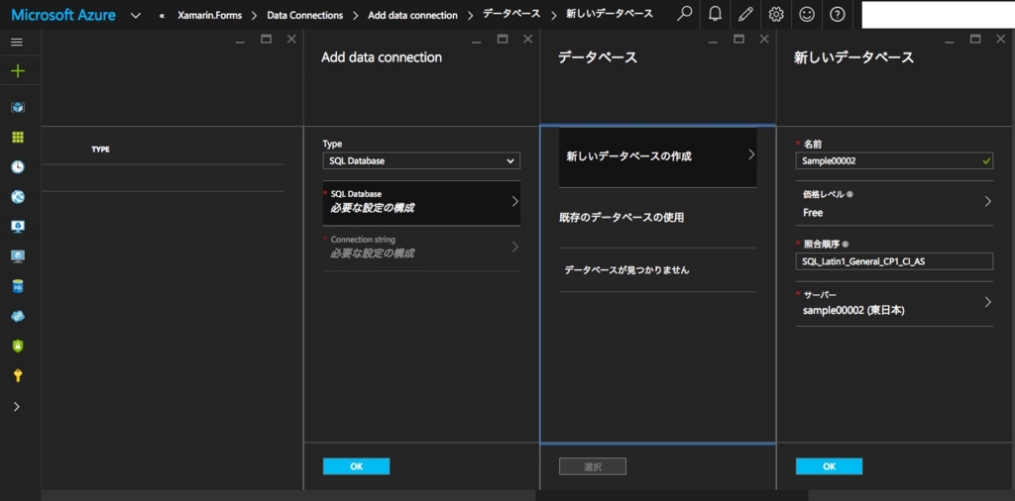Viewport: 1015px width, 501px height.
Task: Select 新しいデータベースの作成 option
Action: point(658,156)
